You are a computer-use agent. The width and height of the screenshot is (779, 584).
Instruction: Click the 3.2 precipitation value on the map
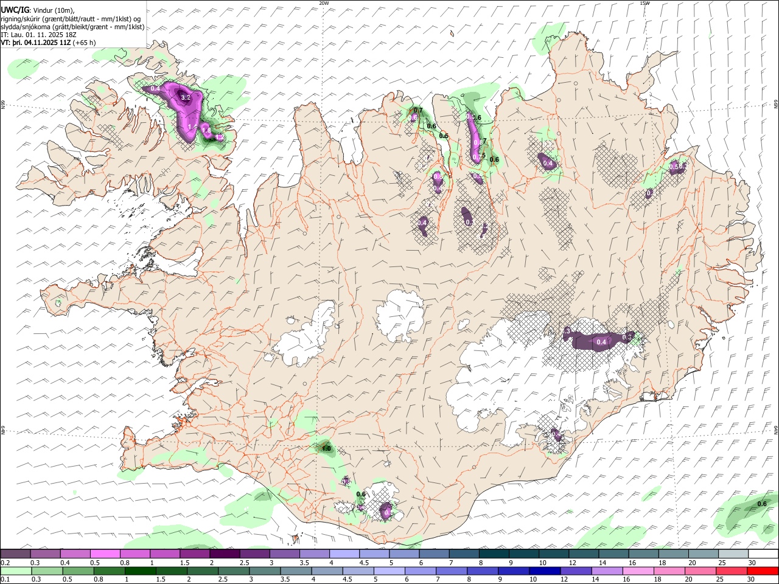click(x=186, y=97)
